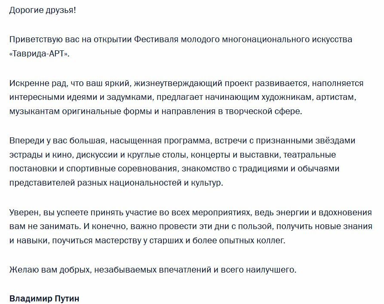Click the phrase "звёздами" at the line end
This screenshot has height=304, width=384.
coord(335,141)
